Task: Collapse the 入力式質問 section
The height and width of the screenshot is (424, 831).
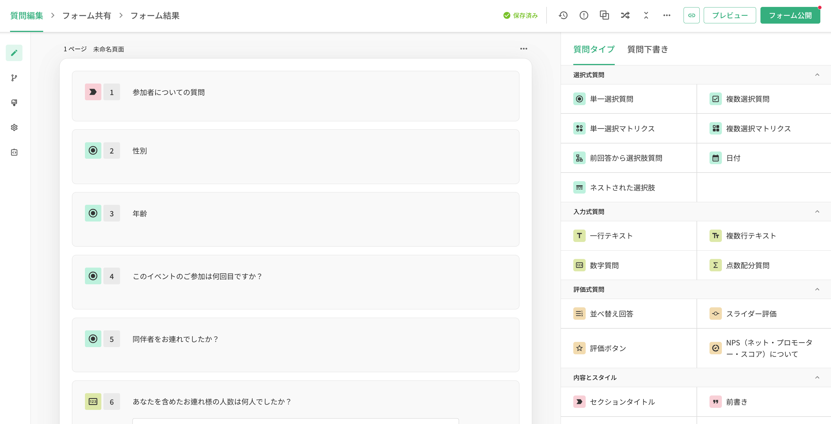Action: (x=817, y=212)
